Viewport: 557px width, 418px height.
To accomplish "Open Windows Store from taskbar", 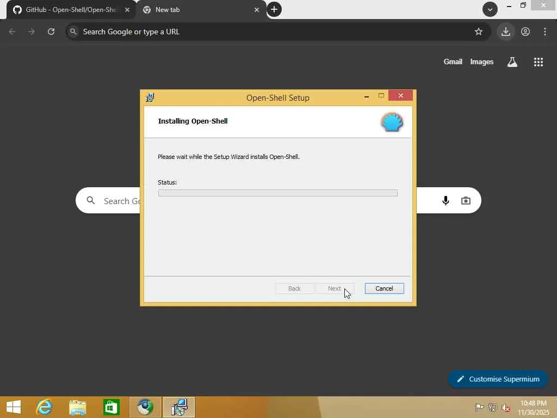I will pyautogui.click(x=111, y=407).
